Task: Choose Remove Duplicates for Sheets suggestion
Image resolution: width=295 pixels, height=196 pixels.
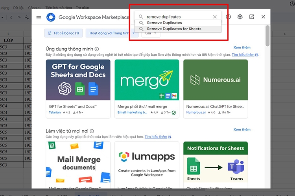Action: tap(178, 29)
